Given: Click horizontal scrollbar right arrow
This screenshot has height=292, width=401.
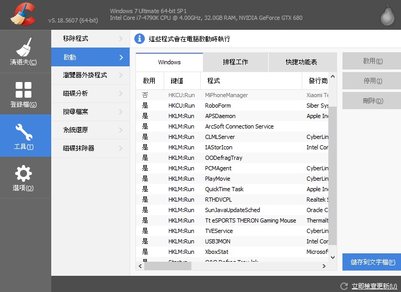Looking at the screenshot, I should click(324, 266).
